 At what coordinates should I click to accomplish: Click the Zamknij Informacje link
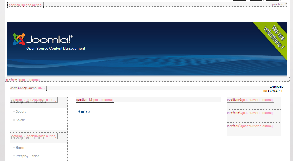pos(273,89)
